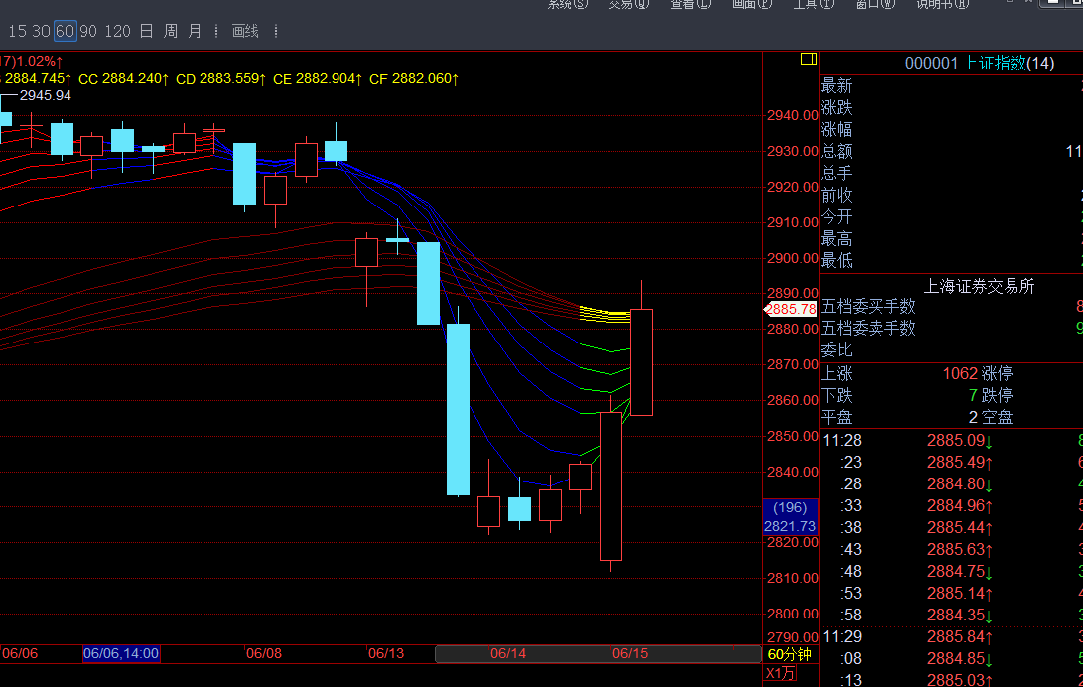1083x687 pixels.
Task: Click the 2885.78 current price marker
Action: [792, 309]
